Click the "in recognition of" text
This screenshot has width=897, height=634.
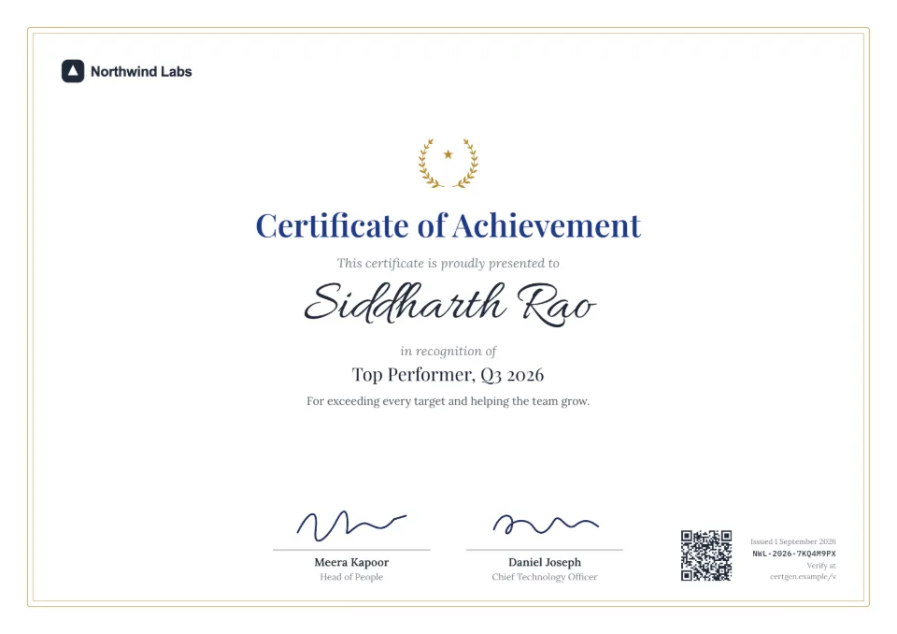(x=448, y=351)
